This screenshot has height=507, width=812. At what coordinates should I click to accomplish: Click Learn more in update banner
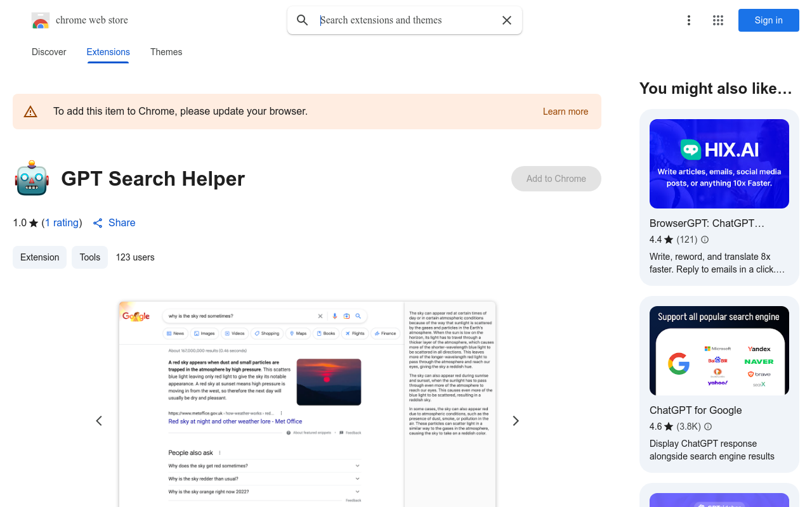click(565, 112)
